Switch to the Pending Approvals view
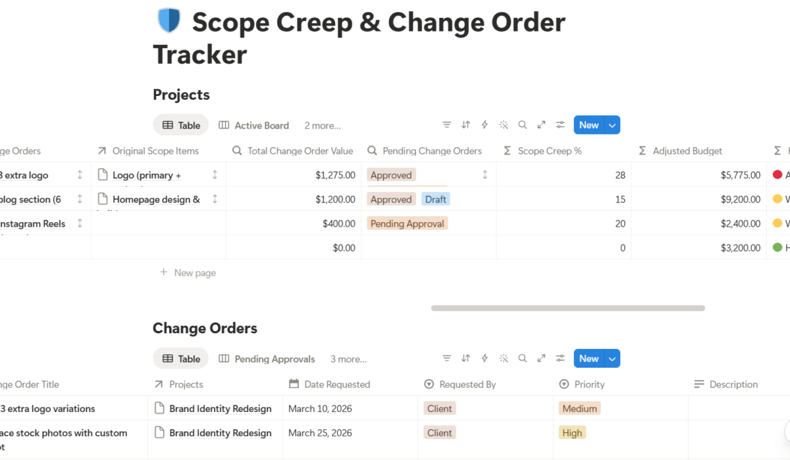The height and width of the screenshot is (460, 790). tap(274, 359)
